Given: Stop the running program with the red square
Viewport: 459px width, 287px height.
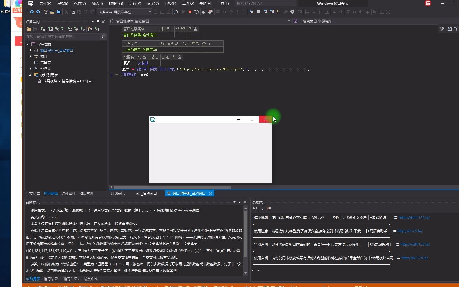Looking at the screenshot, I should pyautogui.click(x=190, y=12).
